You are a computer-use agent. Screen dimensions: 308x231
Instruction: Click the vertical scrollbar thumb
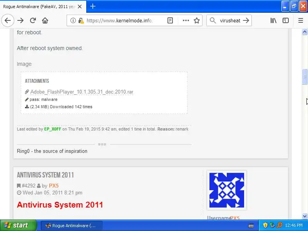[305, 77]
